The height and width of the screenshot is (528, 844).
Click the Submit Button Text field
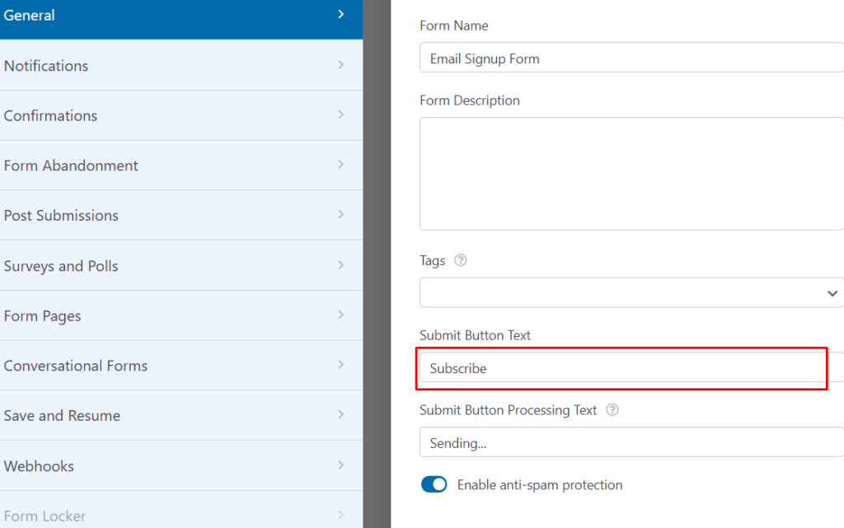pos(622,368)
